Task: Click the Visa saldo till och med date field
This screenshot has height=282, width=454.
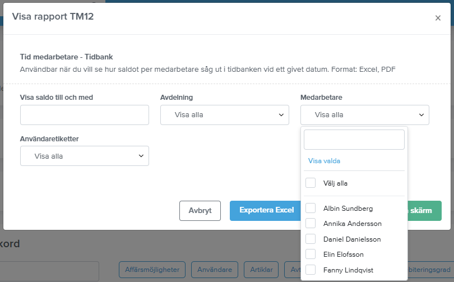Action: [85, 115]
